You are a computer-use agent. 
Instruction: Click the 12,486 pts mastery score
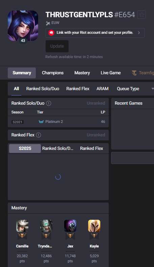[x=46, y=258]
